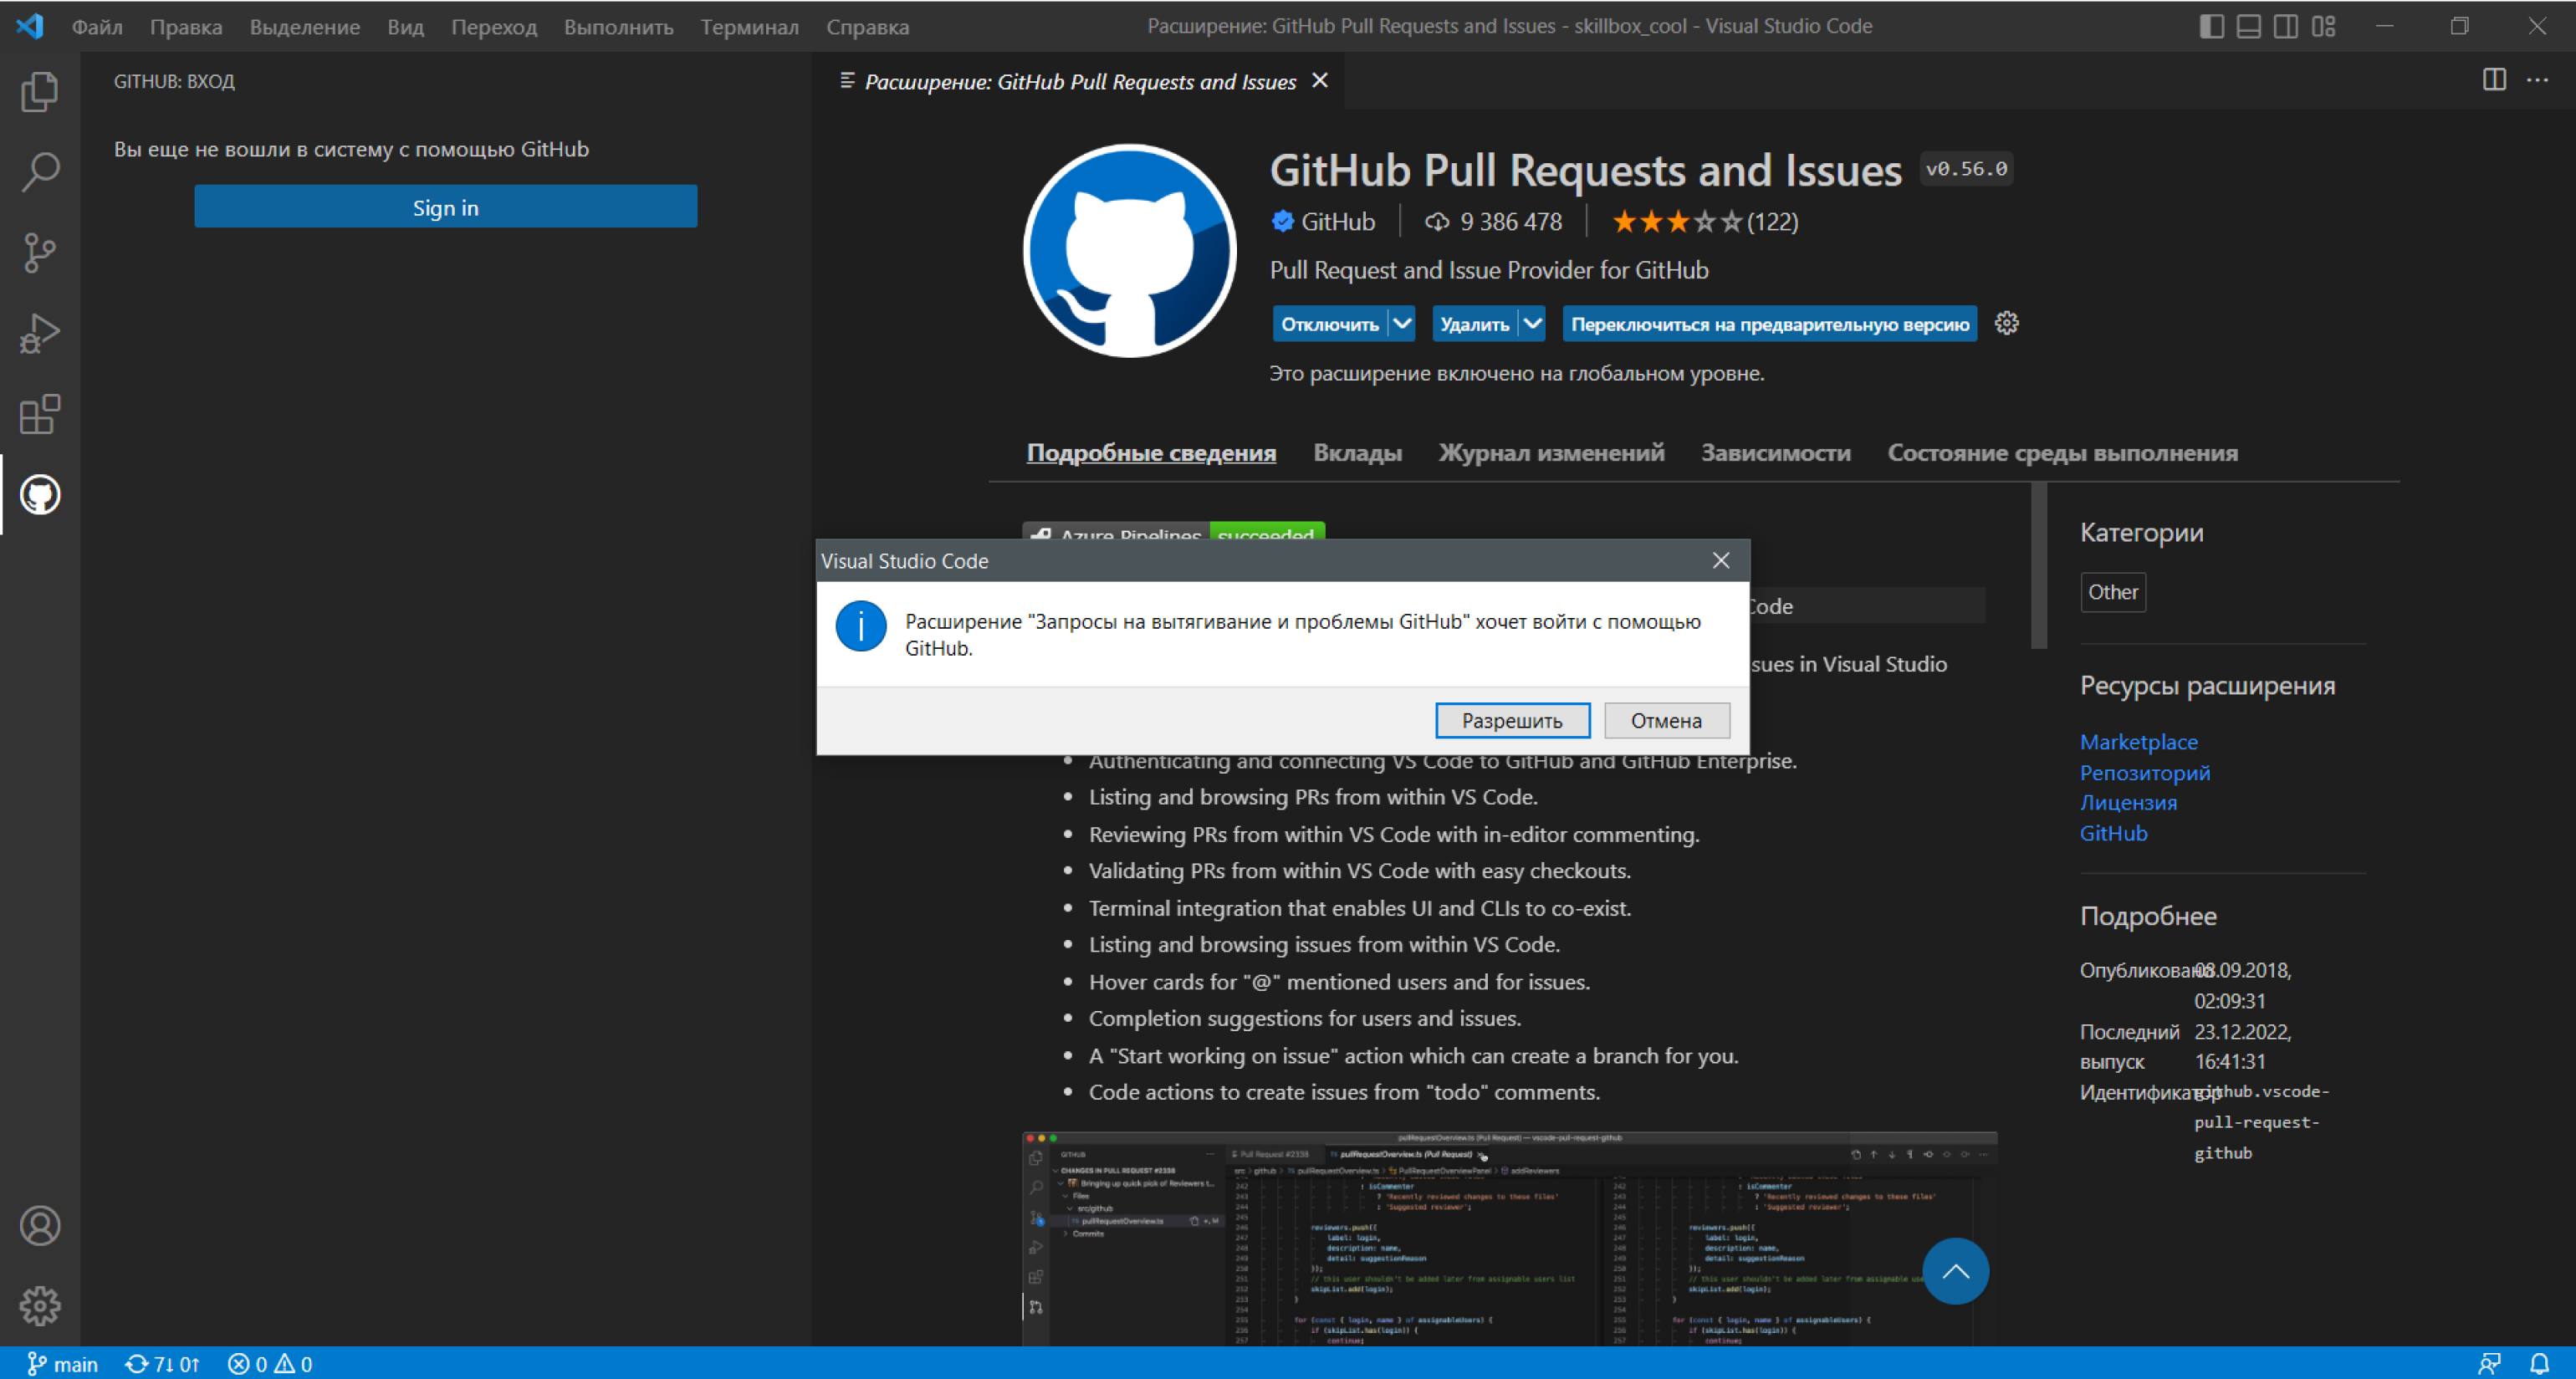Viewport: 2576px width, 1379px height.
Task: Split the editor to the right
Action: 2494,80
